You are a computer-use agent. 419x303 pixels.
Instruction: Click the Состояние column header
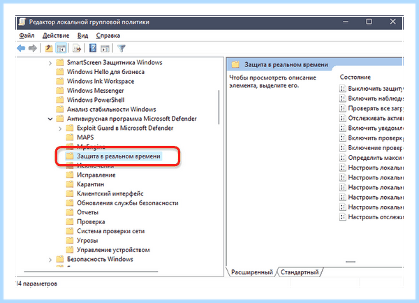[355, 77]
